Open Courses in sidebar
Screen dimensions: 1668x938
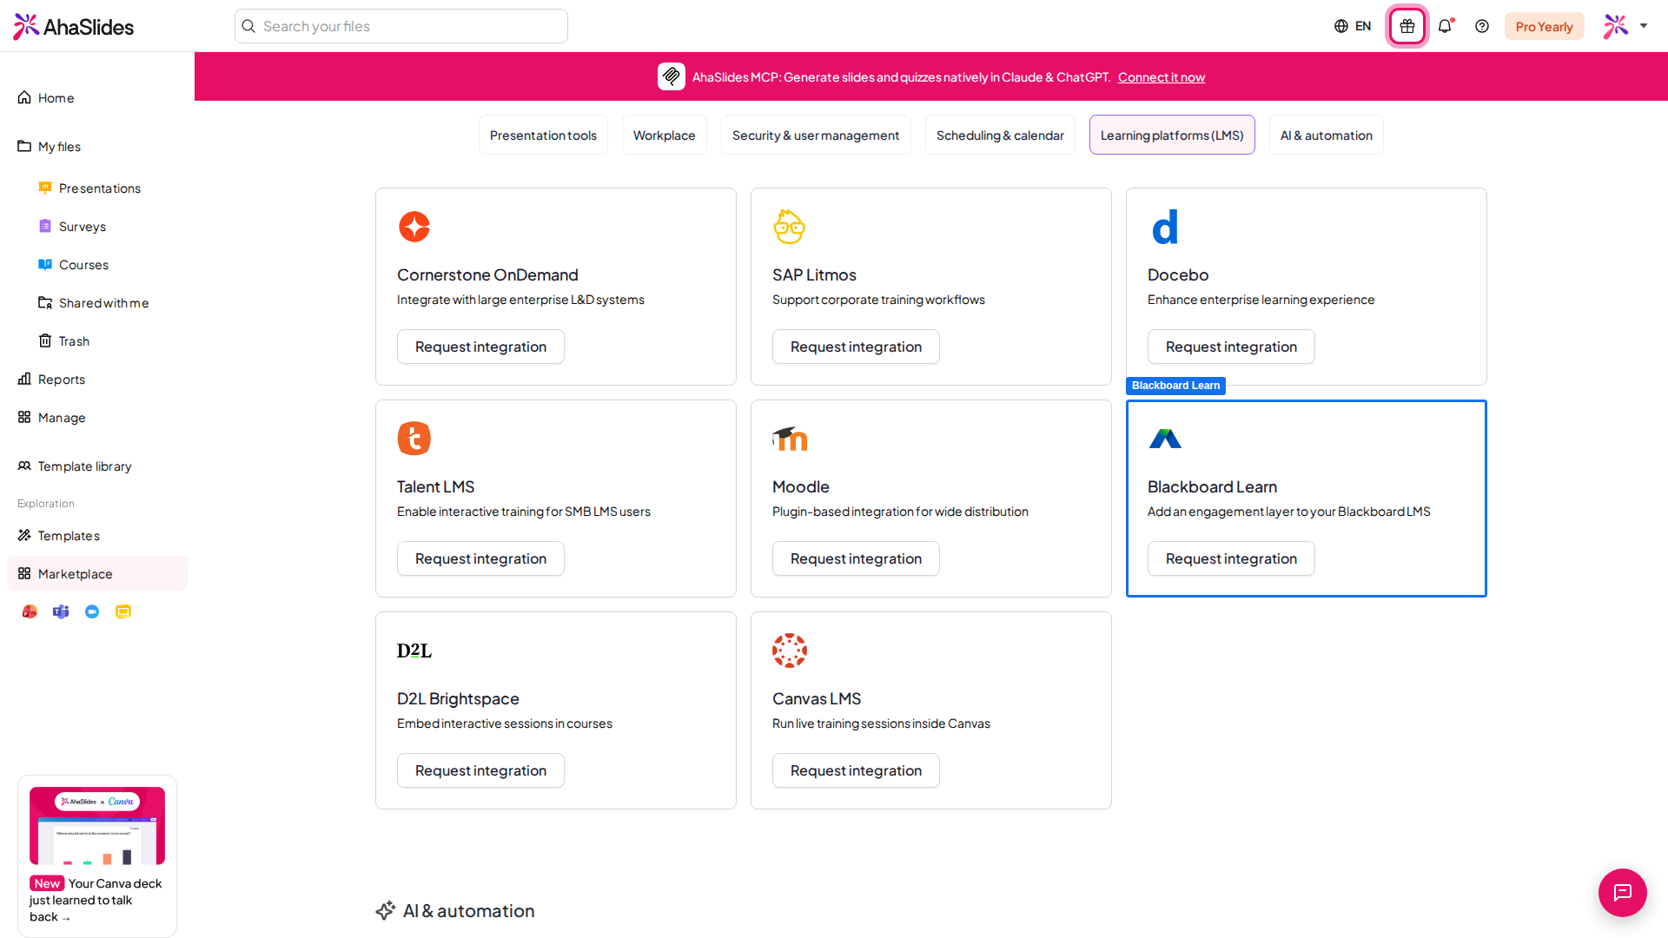(97, 264)
